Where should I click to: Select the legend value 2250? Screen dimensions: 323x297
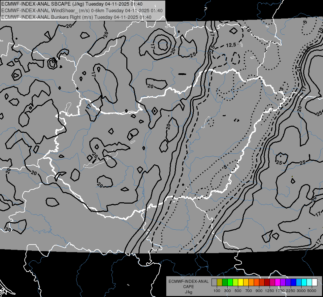(x=291, y=291)
